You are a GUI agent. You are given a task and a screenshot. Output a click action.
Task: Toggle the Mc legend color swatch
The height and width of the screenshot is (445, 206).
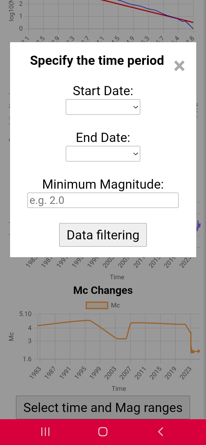pyautogui.click(x=97, y=305)
